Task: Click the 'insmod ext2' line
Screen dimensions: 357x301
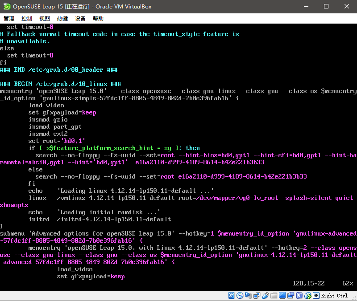Action: pyautogui.click(x=48, y=134)
